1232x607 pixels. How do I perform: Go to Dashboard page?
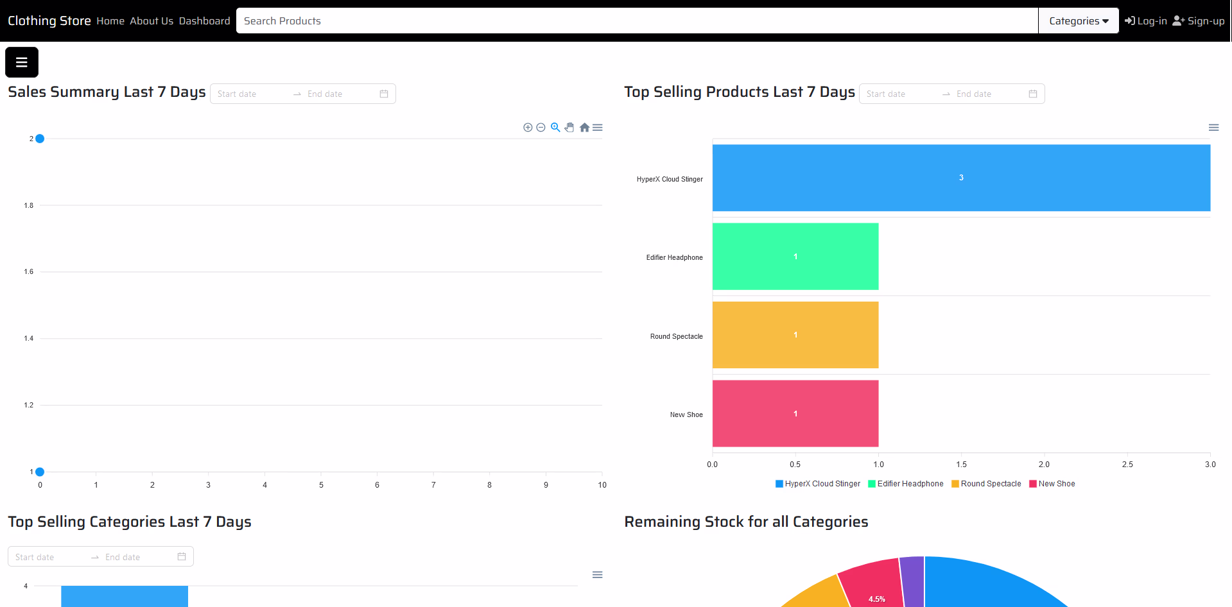pos(204,21)
